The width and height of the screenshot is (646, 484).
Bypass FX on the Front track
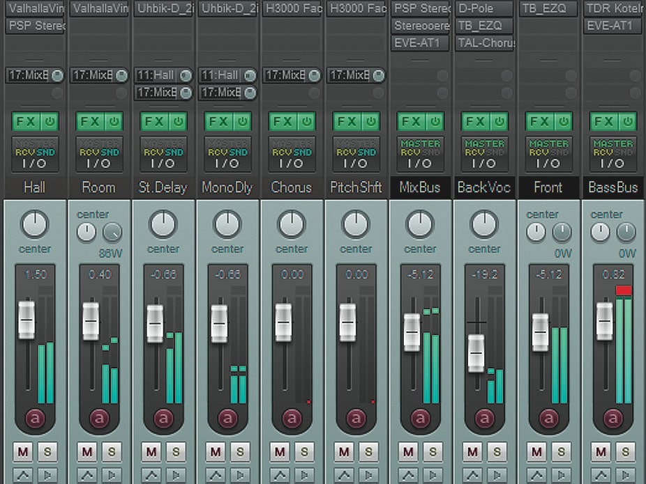[x=564, y=122]
